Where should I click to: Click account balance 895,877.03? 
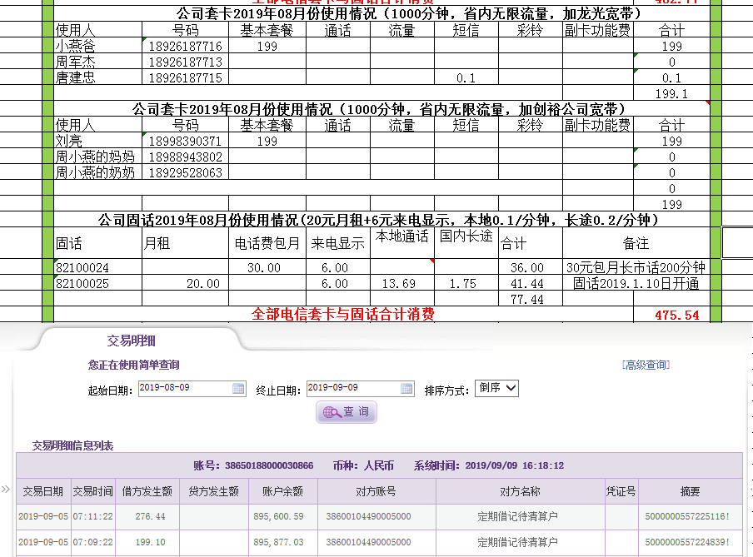(282, 542)
